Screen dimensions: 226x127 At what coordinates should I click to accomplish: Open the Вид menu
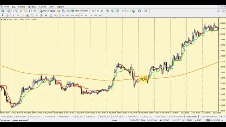(13, 7)
